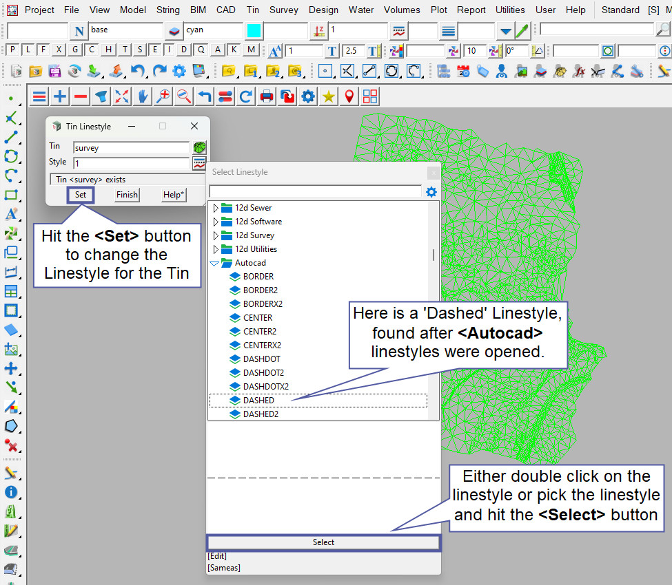Open the Volumes menu

[401, 10]
